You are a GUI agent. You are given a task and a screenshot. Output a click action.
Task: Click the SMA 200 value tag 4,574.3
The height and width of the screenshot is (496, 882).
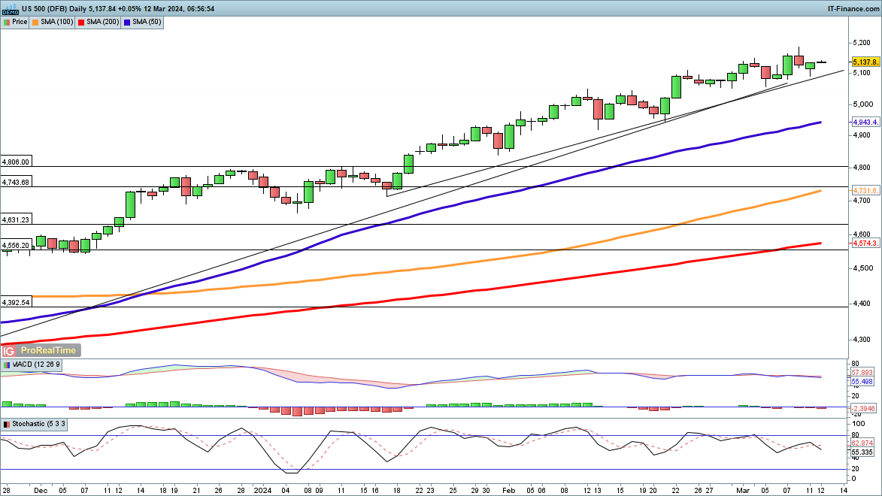click(865, 243)
